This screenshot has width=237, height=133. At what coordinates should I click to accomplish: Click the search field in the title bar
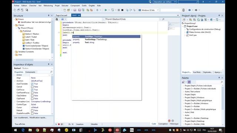pyautogui.click(x=188, y=2)
